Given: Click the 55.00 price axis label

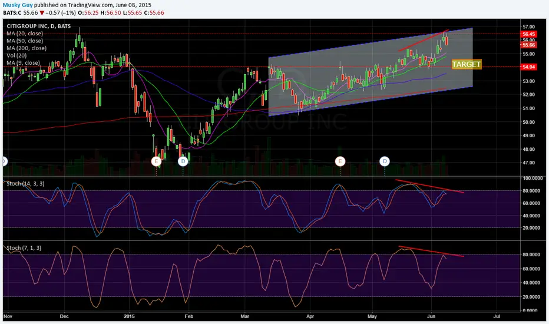Looking at the screenshot, I should click(529, 54).
